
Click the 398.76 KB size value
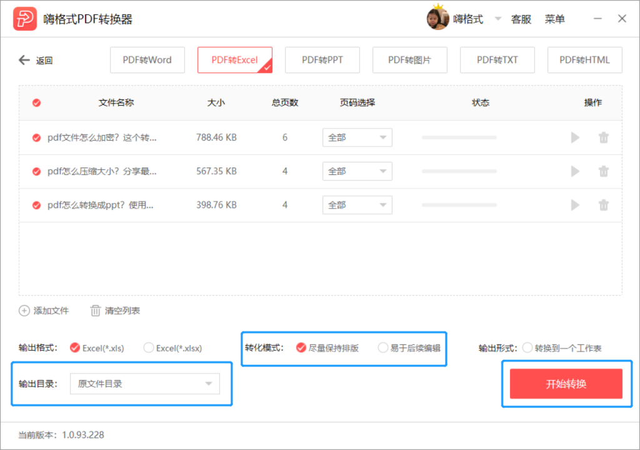pos(216,205)
